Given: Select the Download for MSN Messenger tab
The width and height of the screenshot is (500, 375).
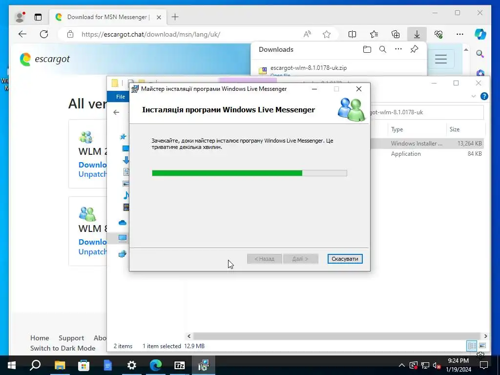Looking at the screenshot, I should pyautogui.click(x=108, y=17).
